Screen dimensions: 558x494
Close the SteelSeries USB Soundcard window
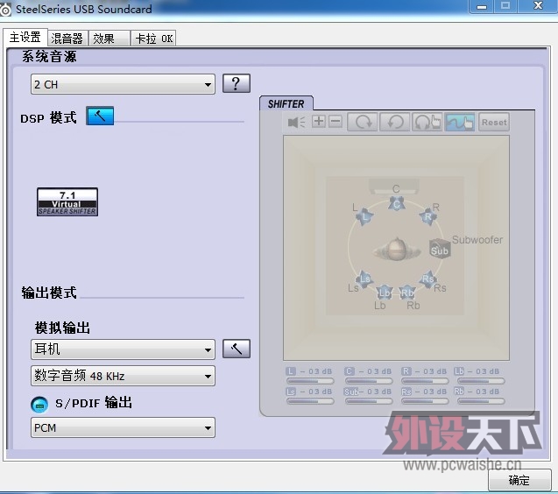(x=538, y=6)
